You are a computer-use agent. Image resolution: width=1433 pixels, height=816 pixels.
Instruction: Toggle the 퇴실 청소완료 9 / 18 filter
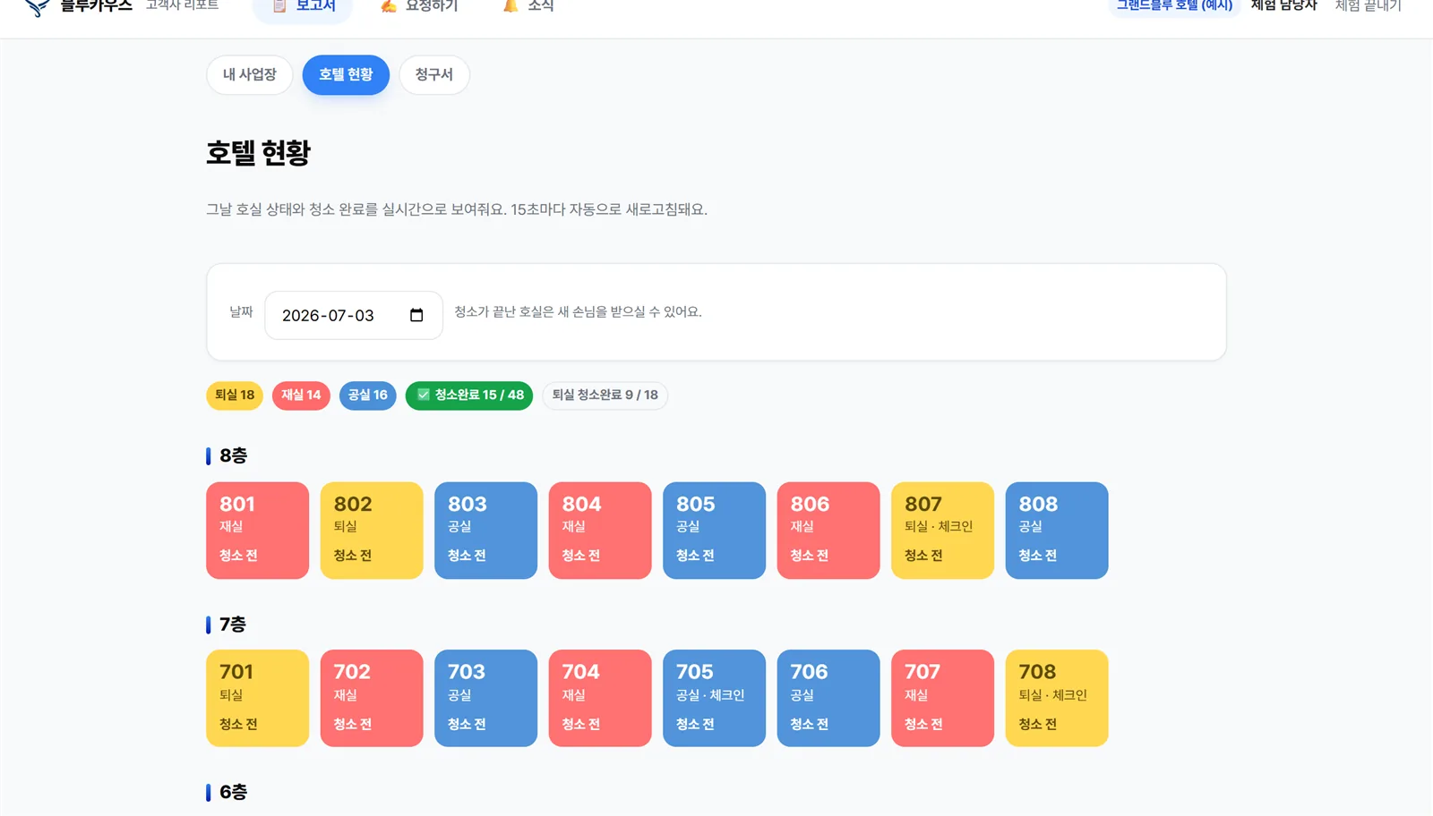605,395
